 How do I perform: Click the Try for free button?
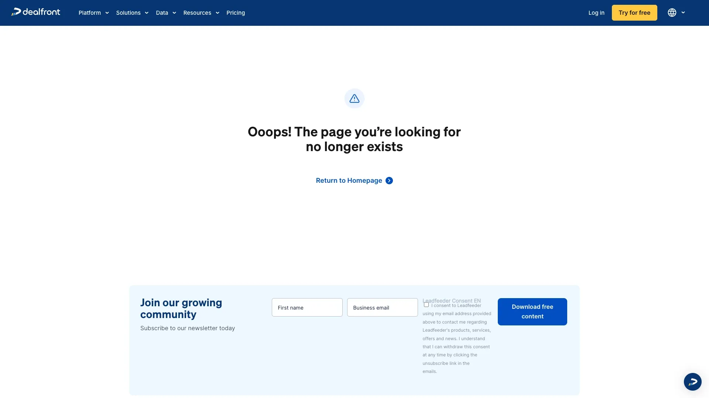pyautogui.click(x=634, y=13)
